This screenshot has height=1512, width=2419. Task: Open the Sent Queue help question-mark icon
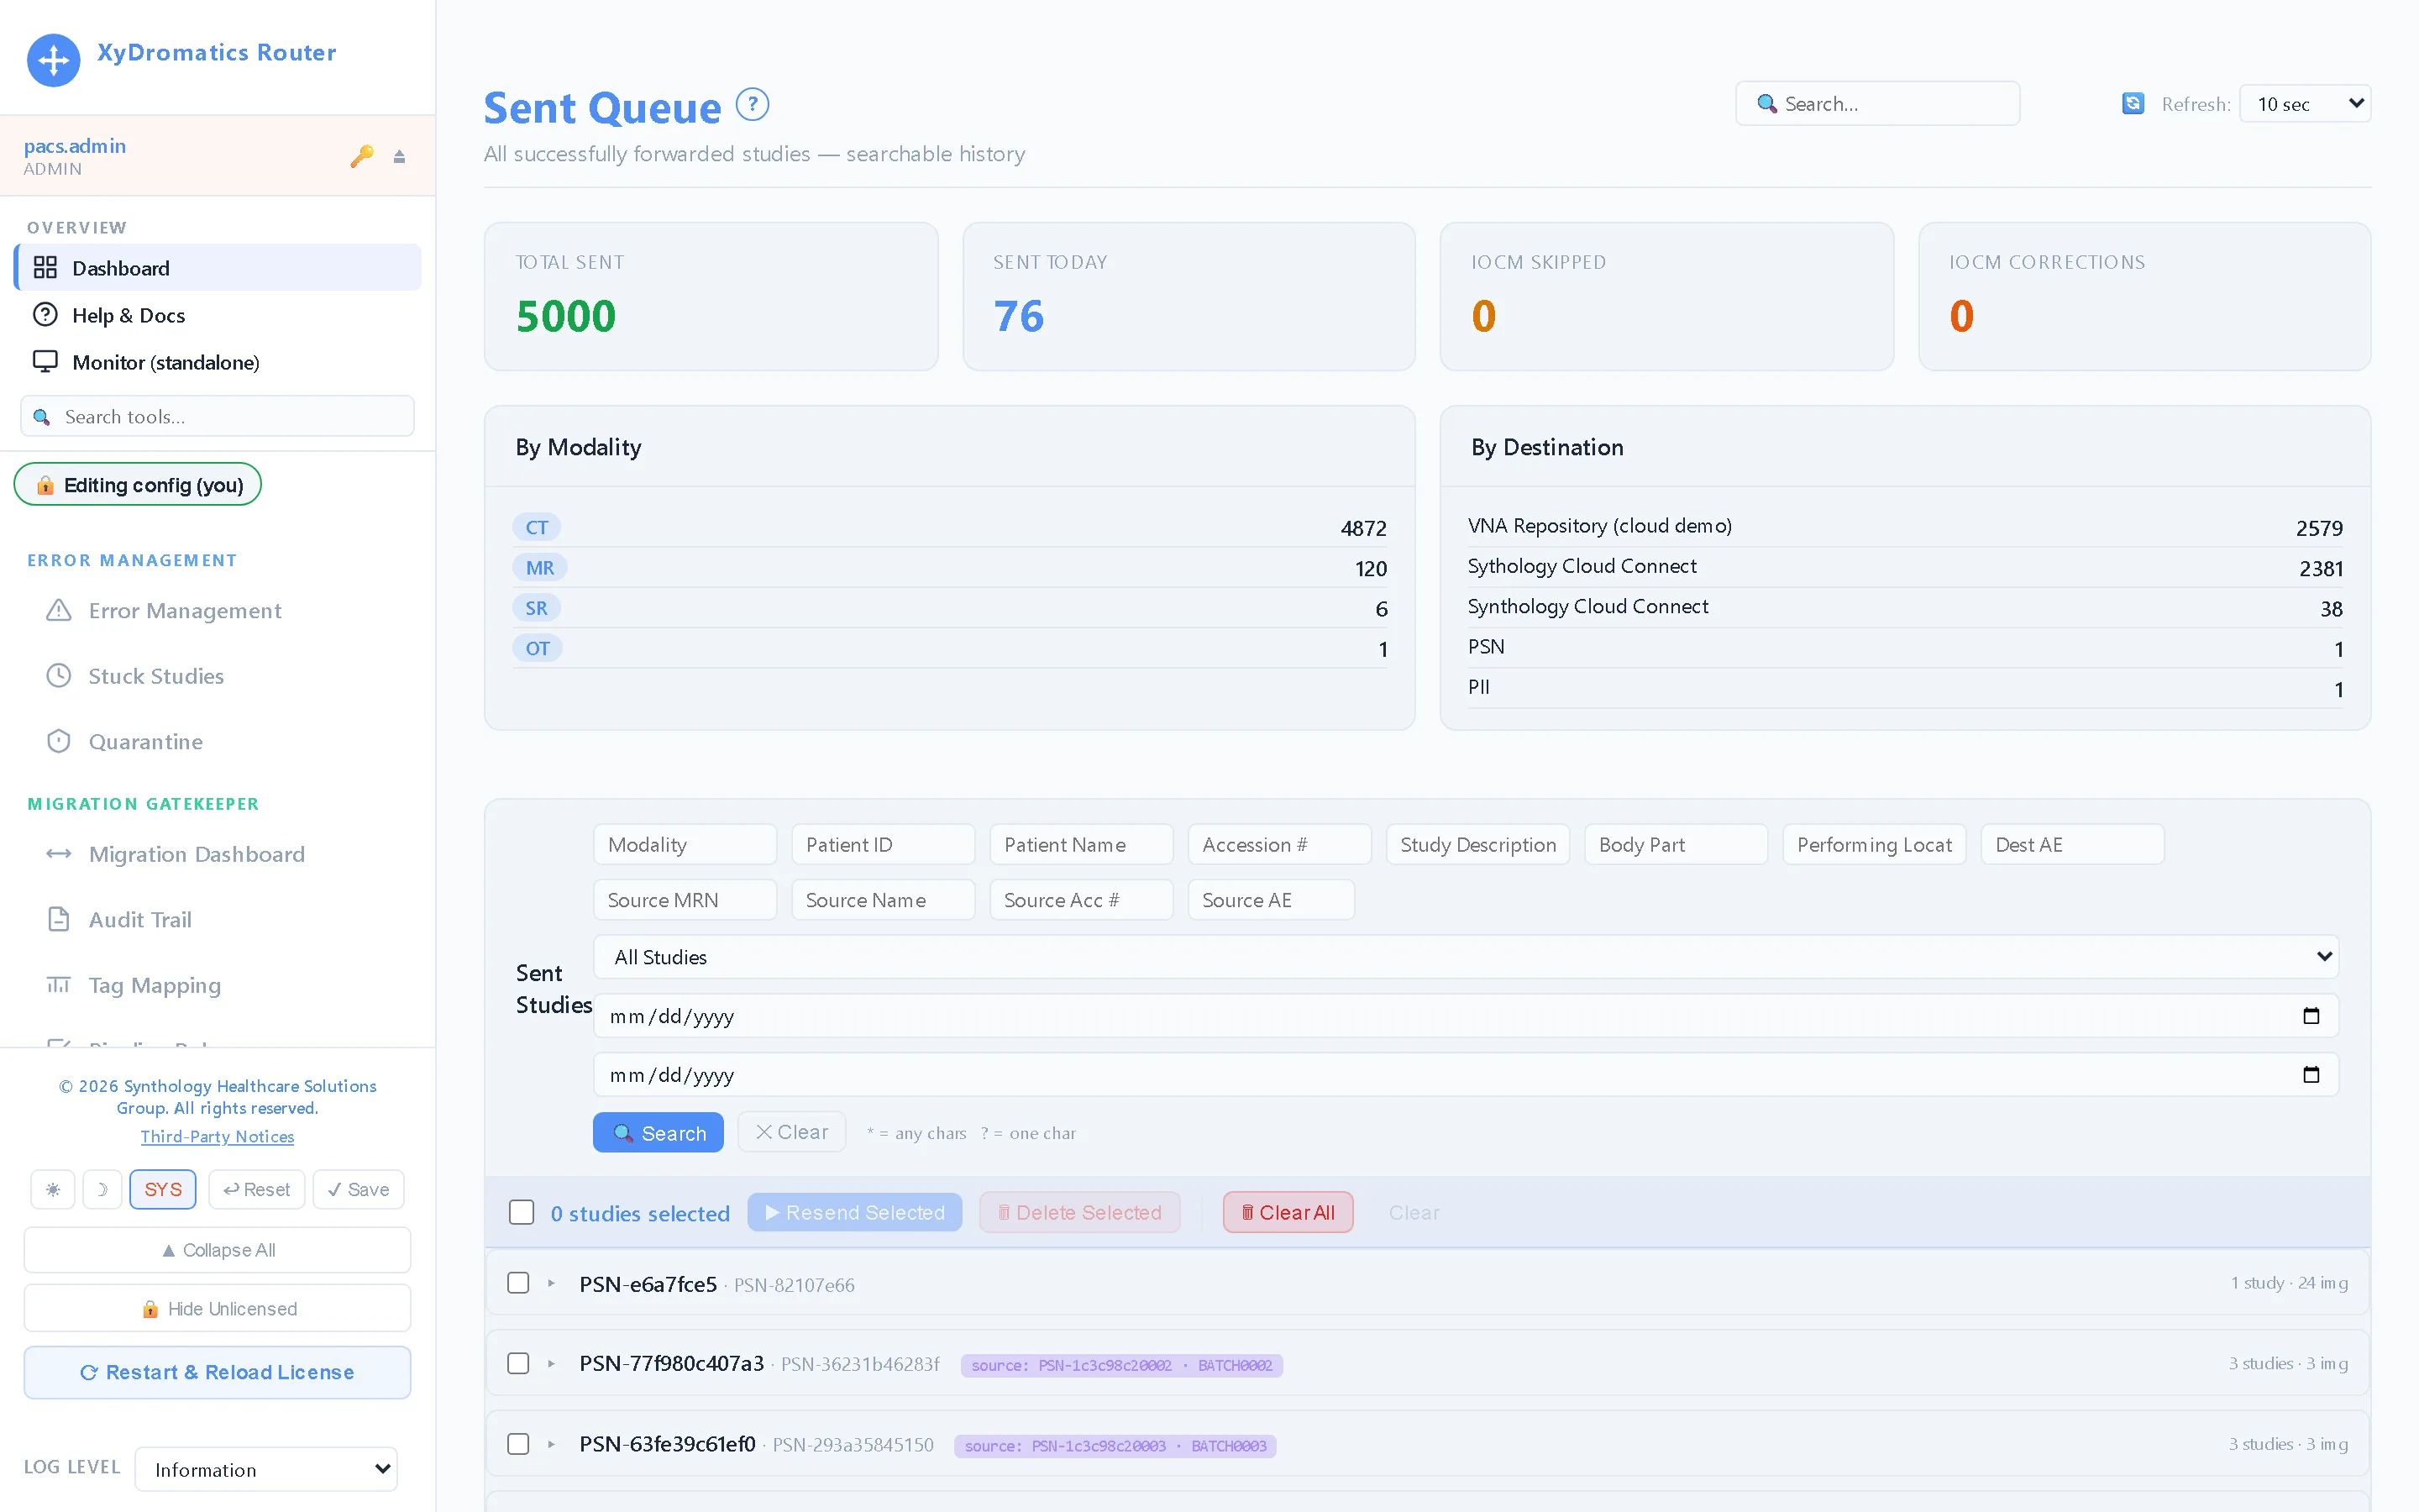(753, 104)
